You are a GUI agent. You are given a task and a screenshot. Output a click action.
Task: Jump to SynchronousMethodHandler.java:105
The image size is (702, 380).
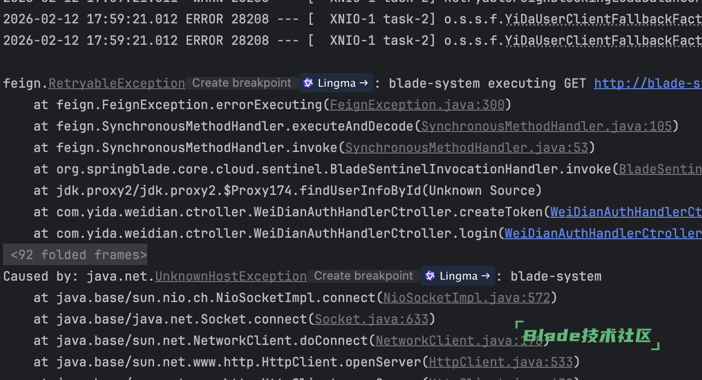(546, 127)
